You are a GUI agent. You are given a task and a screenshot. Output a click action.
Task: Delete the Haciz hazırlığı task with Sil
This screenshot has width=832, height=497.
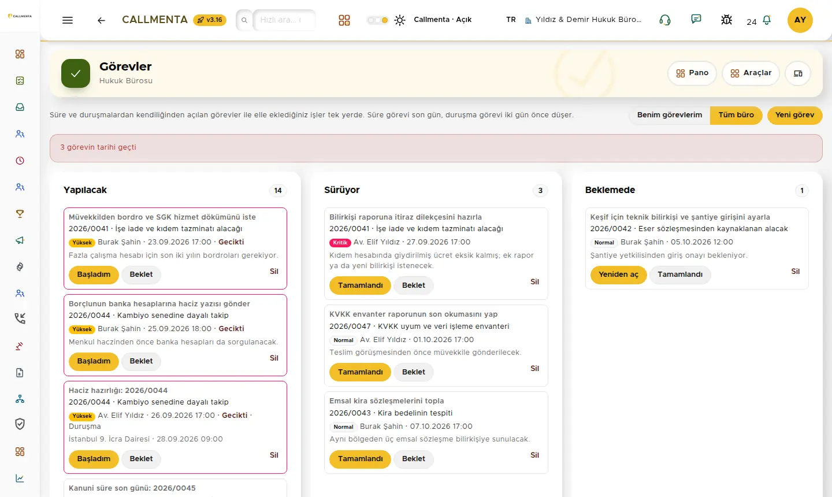pyautogui.click(x=274, y=455)
